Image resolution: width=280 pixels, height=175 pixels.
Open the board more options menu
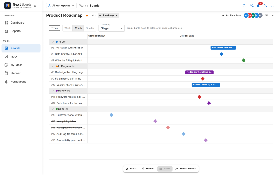click(273, 15)
